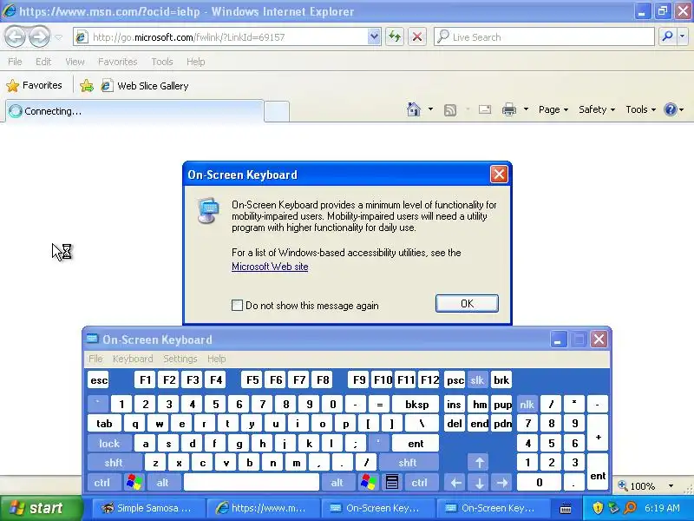The height and width of the screenshot is (521, 694).
Task: Check Do not show this message again
Action: coord(237,306)
